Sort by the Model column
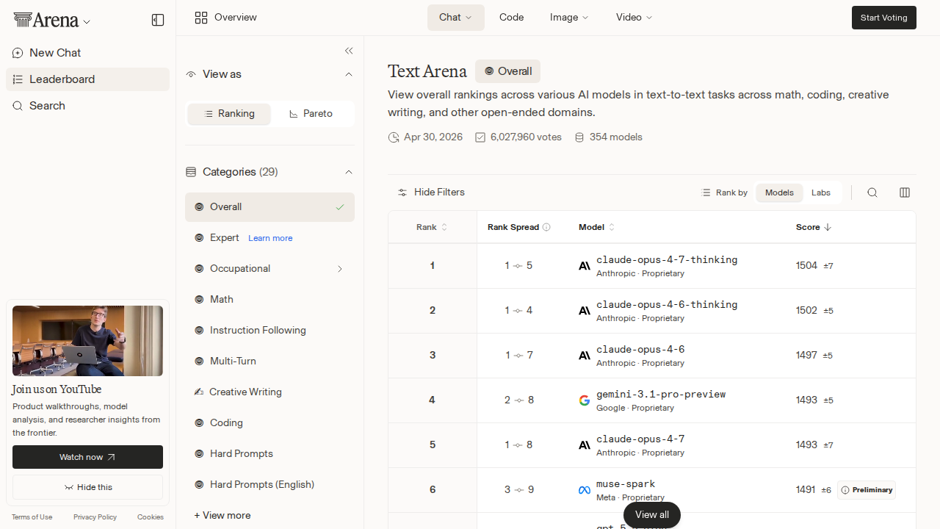 (596, 227)
